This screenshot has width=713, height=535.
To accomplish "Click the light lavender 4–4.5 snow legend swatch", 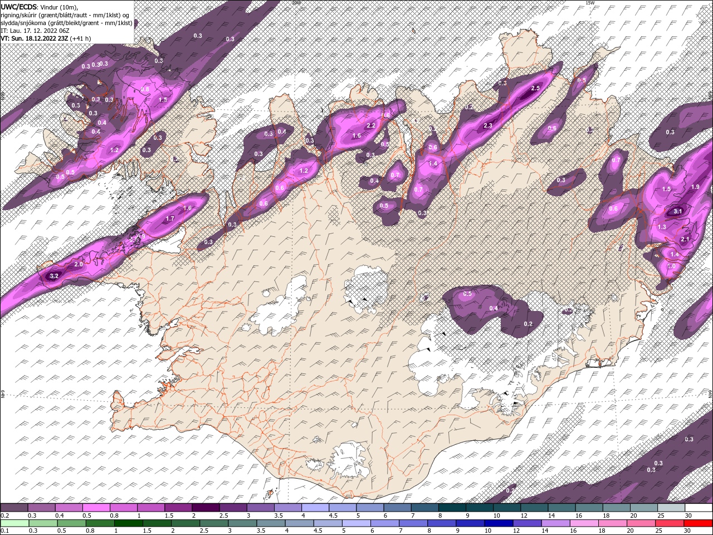I will (x=315, y=508).
